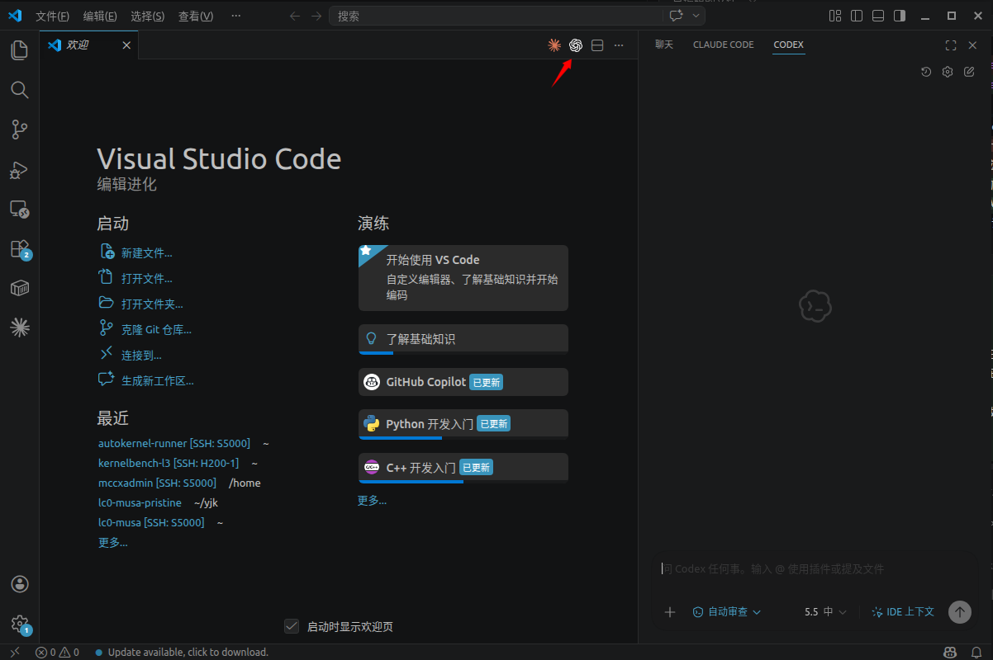Screen dimensions: 993x660
Task: Open the 5.5 中 model dropdown
Action: 825,612
